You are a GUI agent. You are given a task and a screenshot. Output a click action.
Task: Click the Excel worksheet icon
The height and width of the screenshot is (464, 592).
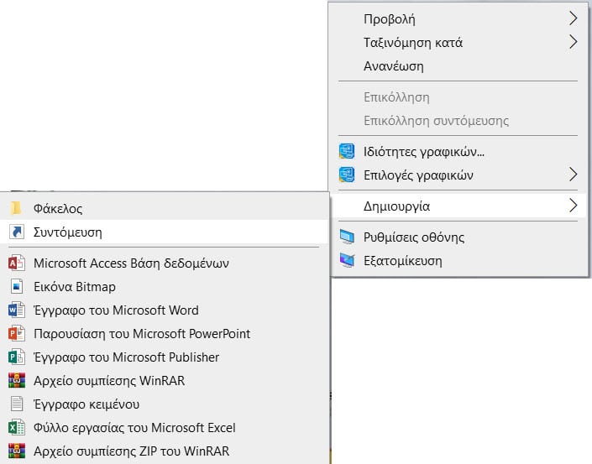(x=16, y=428)
